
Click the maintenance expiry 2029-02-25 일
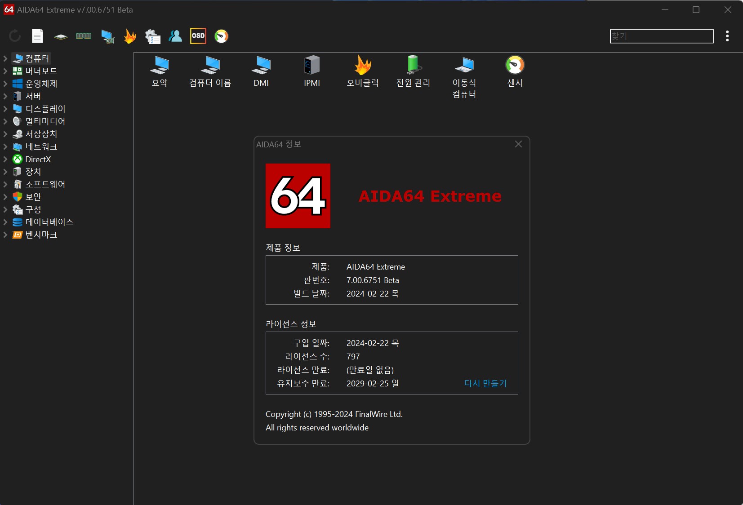373,384
